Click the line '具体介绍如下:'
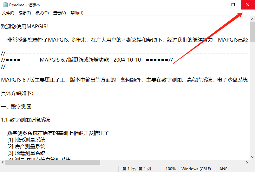Viewport: 255px width, 172px height. click(17, 93)
